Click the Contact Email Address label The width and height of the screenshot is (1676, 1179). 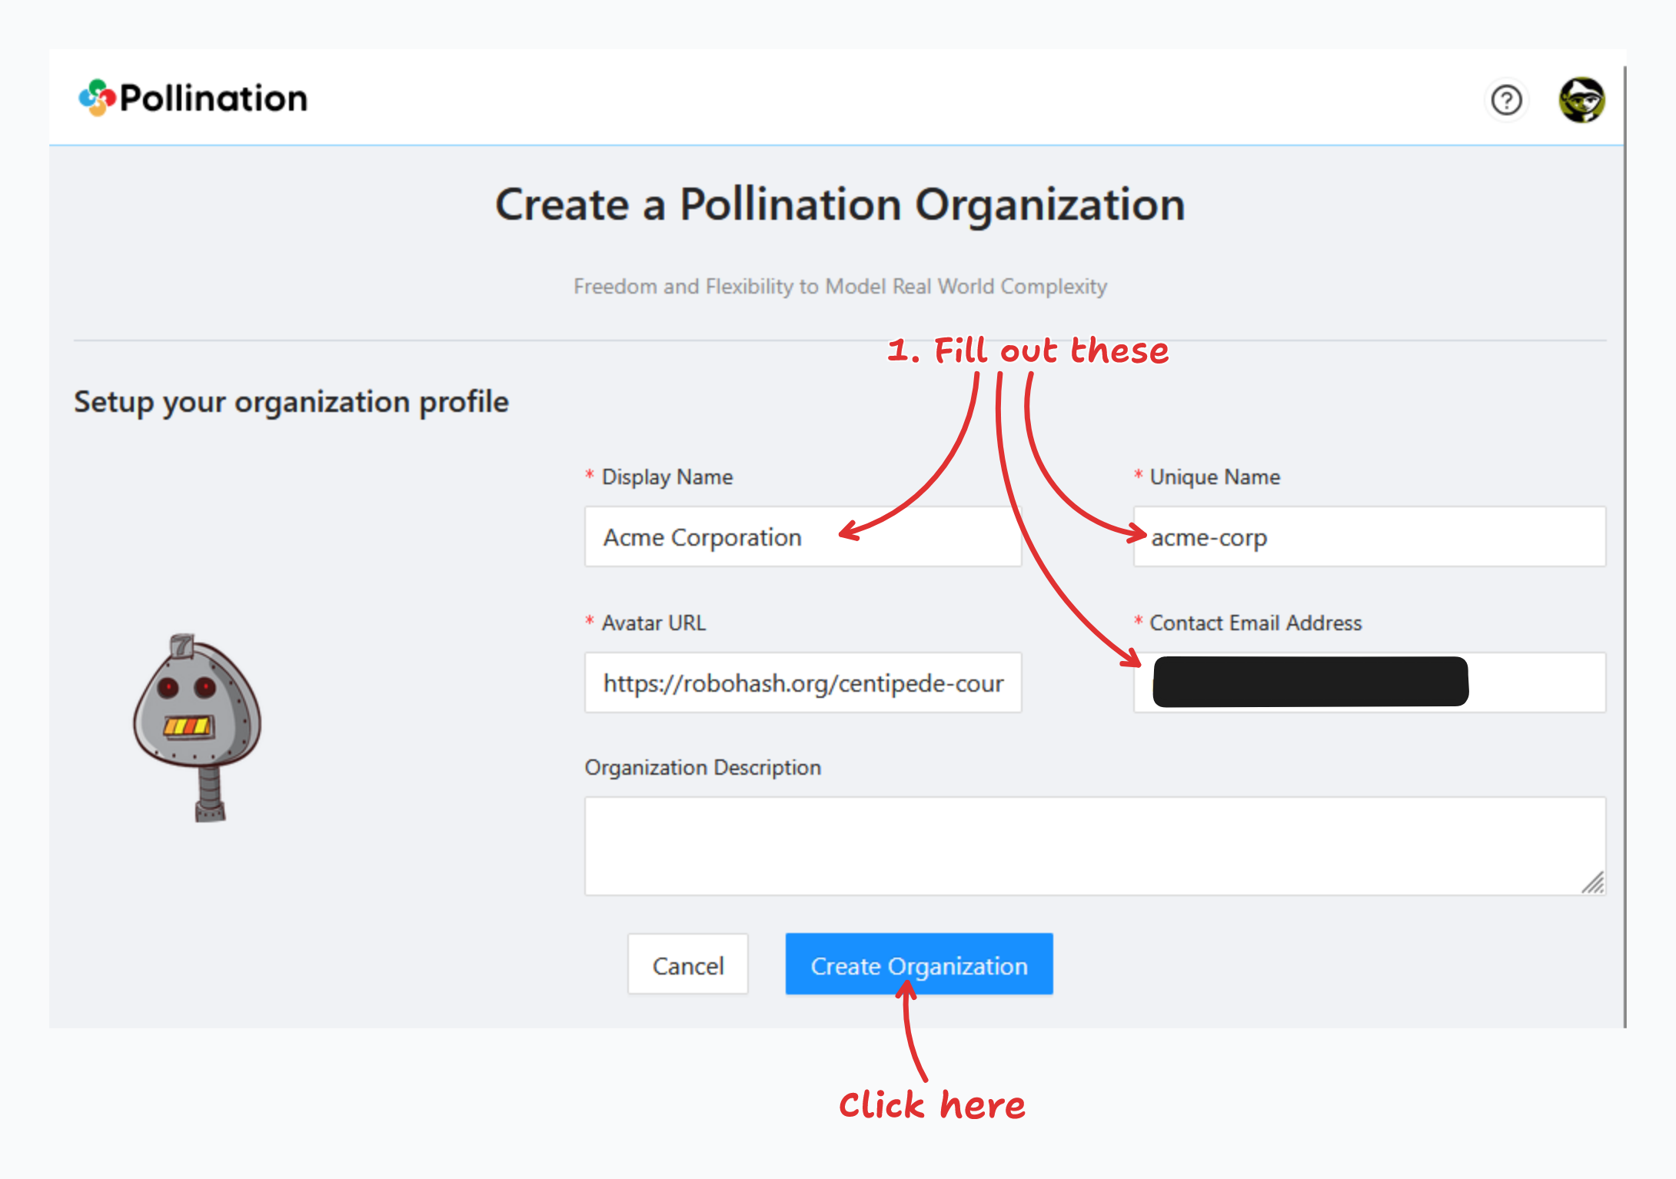tap(1255, 623)
